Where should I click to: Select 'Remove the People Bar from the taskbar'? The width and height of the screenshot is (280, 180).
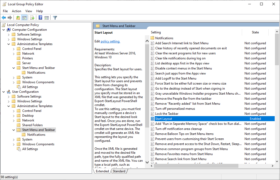183,99
